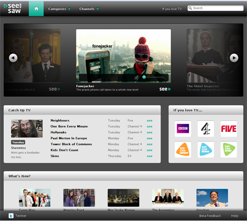Show previous carousel item with left arrow
247x221 pixels.
pos(13,58)
